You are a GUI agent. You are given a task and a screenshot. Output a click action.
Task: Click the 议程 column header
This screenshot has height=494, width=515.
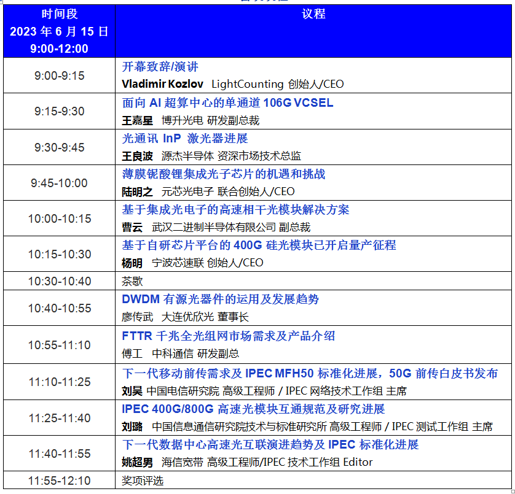pyautogui.click(x=313, y=14)
